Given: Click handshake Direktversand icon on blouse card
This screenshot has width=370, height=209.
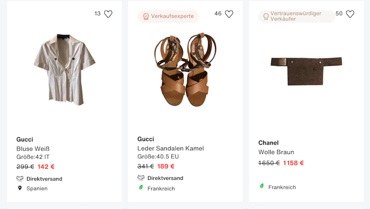Looking at the screenshot, I should click(x=20, y=179).
